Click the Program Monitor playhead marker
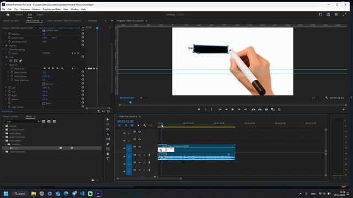The width and height of the screenshot is (353, 198). [130, 102]
